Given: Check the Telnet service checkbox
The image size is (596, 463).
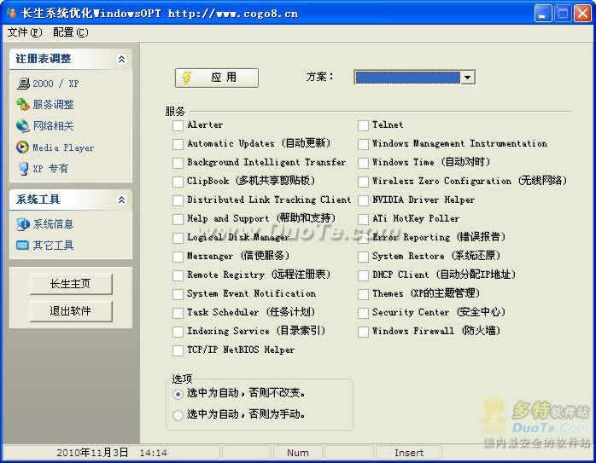Looking at the screenshot, I should click(364, 125).
